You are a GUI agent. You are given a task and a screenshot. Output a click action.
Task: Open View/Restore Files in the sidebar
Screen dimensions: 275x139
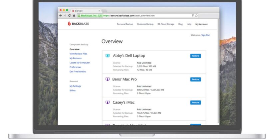click(78, 54)
